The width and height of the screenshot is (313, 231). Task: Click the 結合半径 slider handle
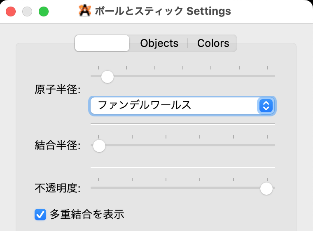(99, 145)
